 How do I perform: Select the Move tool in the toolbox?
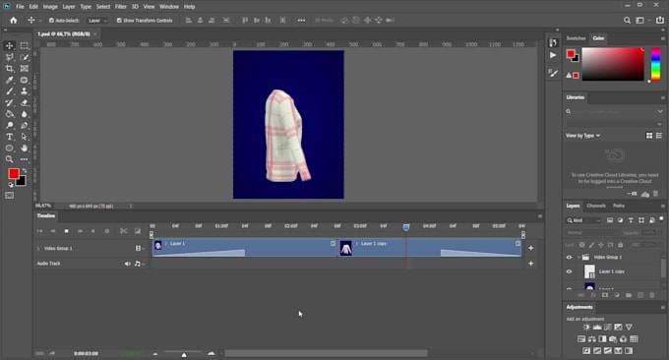(x=10, y=45)
